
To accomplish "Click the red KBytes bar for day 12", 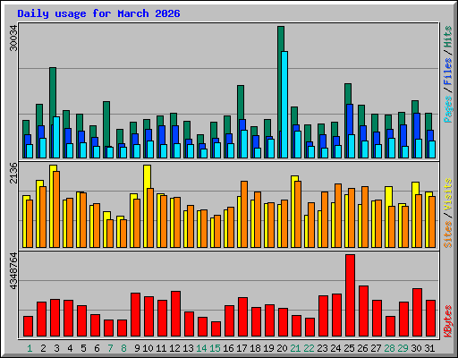I will [175, 314].
